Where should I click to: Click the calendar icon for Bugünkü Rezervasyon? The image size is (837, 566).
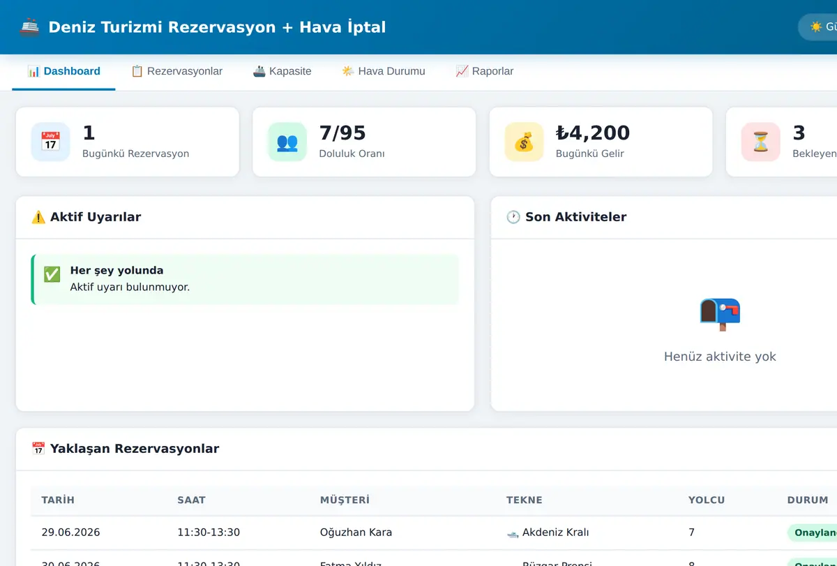[50, 142]
